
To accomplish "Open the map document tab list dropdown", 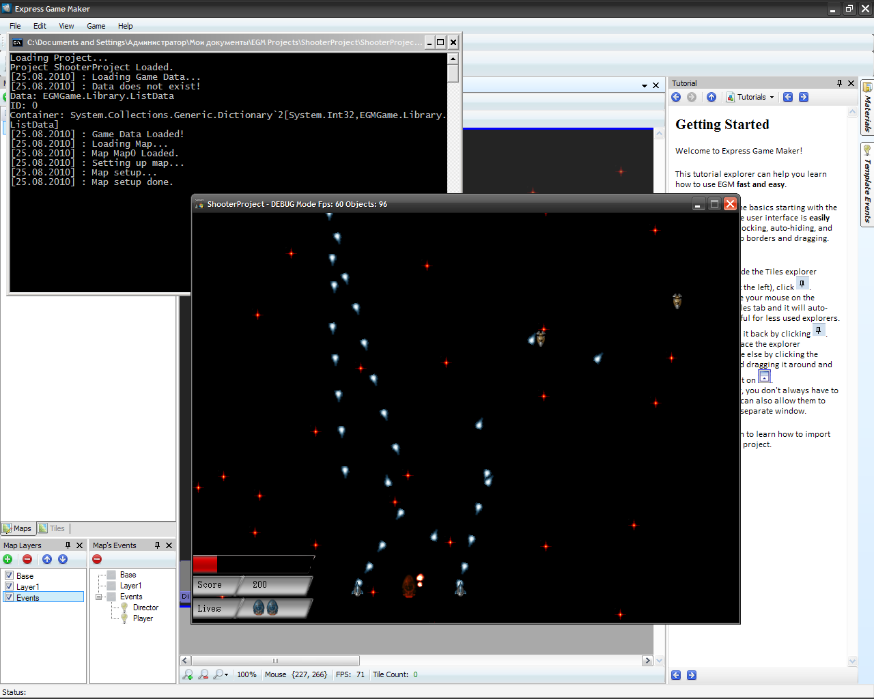I will tap(644, 86).
